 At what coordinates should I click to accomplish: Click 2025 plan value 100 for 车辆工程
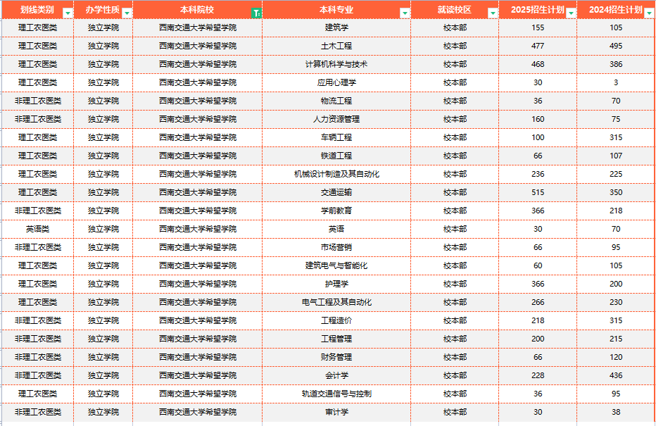[x=538, y=138]
